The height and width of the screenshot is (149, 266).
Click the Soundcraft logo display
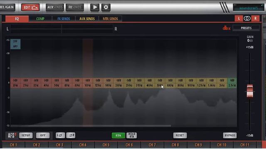249,7
